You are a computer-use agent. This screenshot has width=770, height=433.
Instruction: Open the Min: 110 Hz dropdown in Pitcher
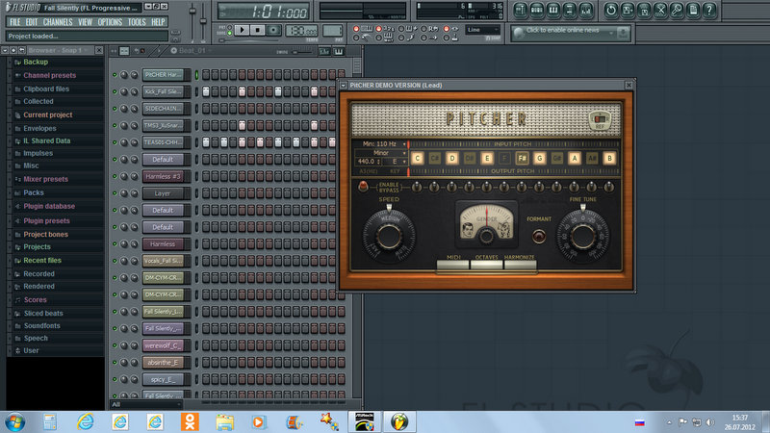[x=381, y=143]
